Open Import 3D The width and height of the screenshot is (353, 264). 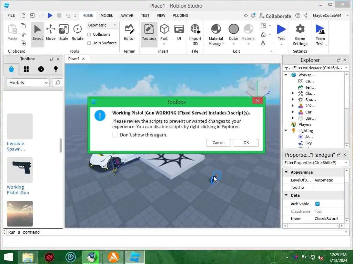(x=195, y=35)
